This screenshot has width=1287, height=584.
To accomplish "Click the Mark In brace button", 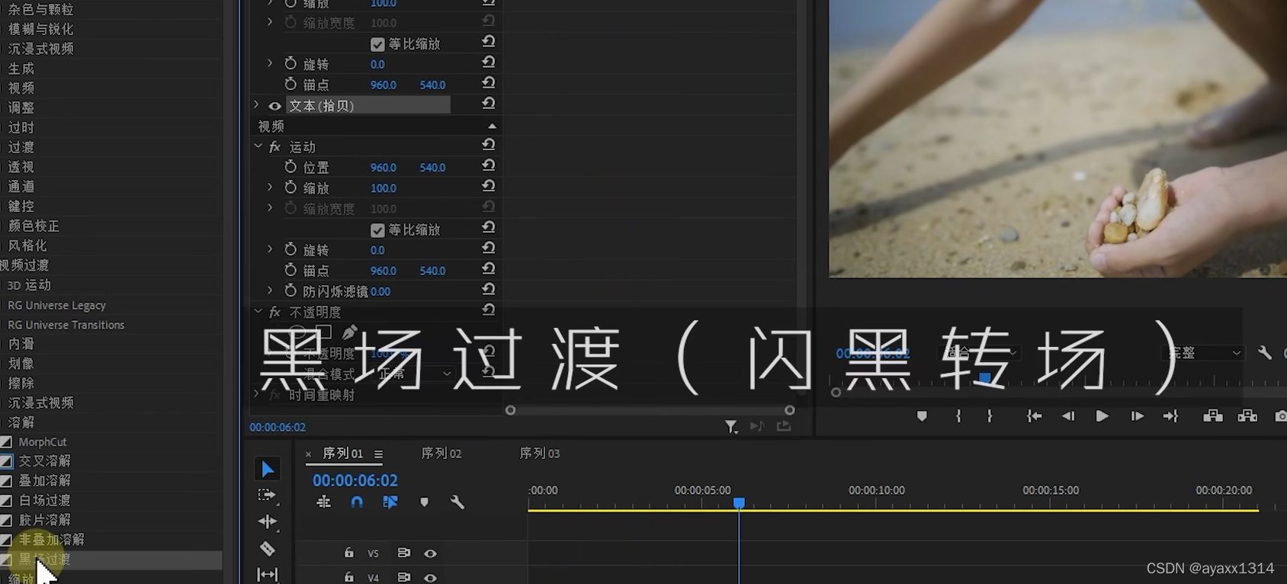I will [958, 416].
